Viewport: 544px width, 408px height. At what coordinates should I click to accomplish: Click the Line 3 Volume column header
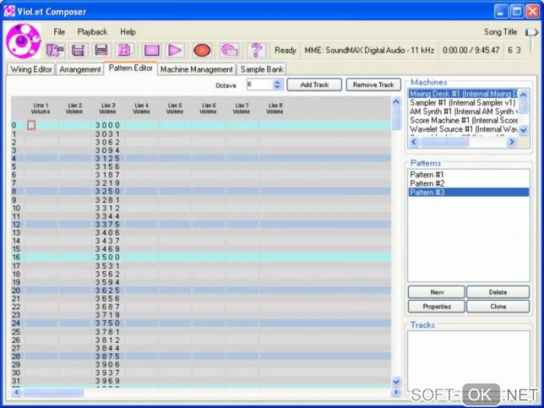[108, 108]
